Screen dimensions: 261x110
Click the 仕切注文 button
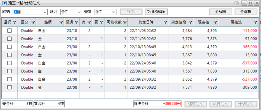(246, 104)
